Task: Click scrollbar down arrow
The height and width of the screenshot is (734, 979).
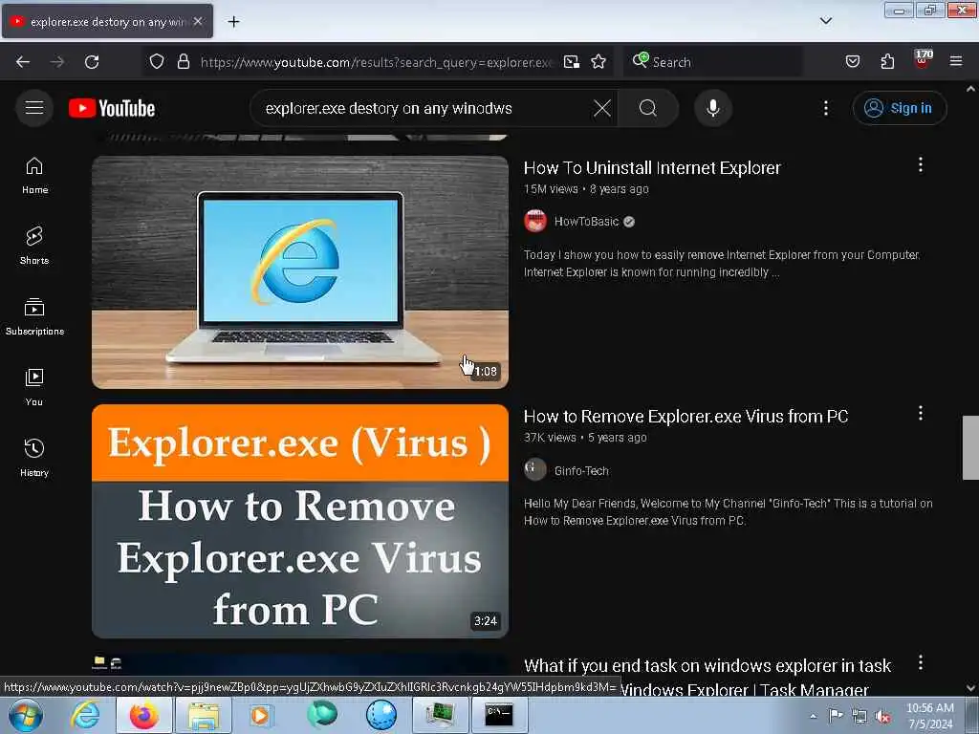Action: 970,688
